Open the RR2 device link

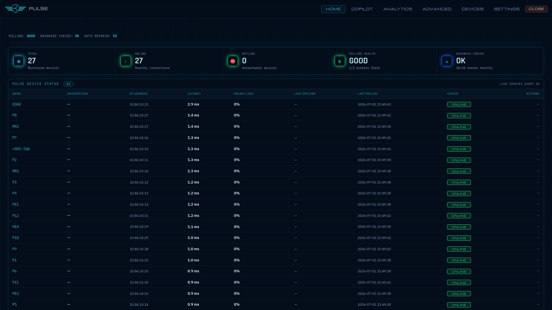pos(16,127)
